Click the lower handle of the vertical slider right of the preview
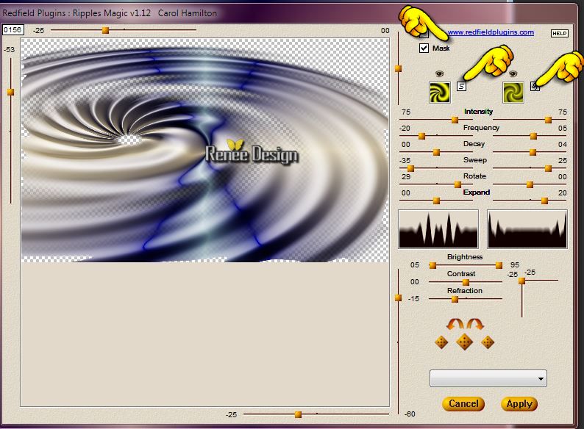Image resolution: width=584 pixels, height=429 pixels. pyautogui.click(x=398, y=298)
